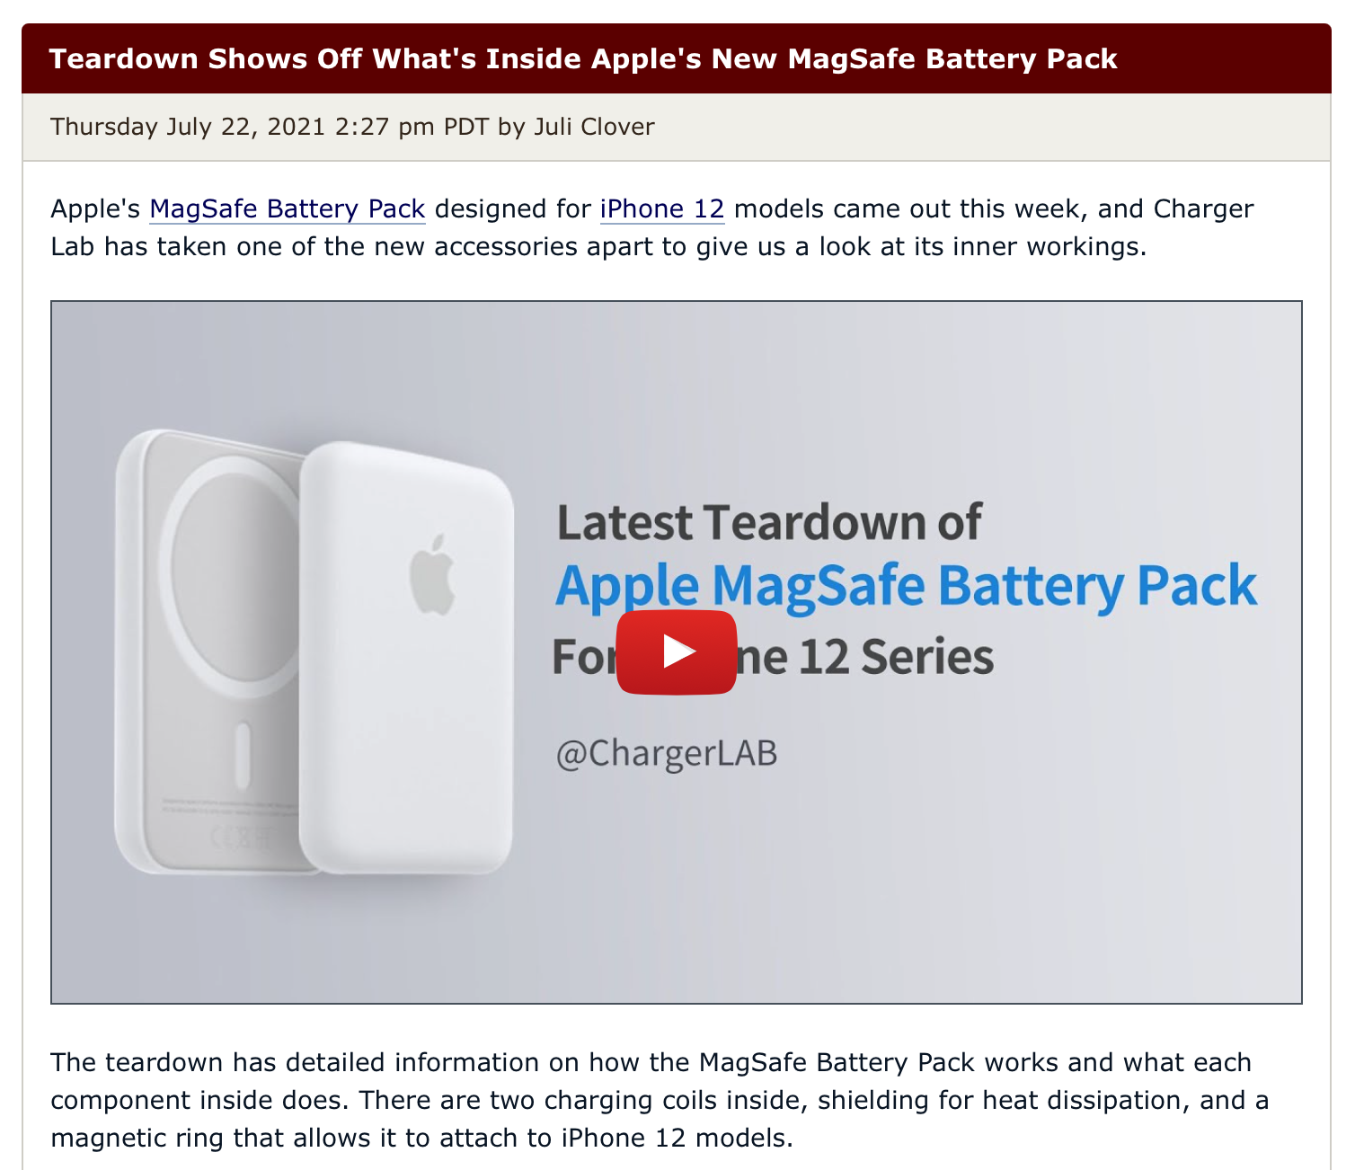The height and width of the screenshot is (1170, 1355).
Task: Click the Latest Teardown of heading text
Action: (769, 523)
